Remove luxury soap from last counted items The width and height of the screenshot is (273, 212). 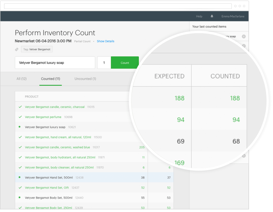pos(244,36)
